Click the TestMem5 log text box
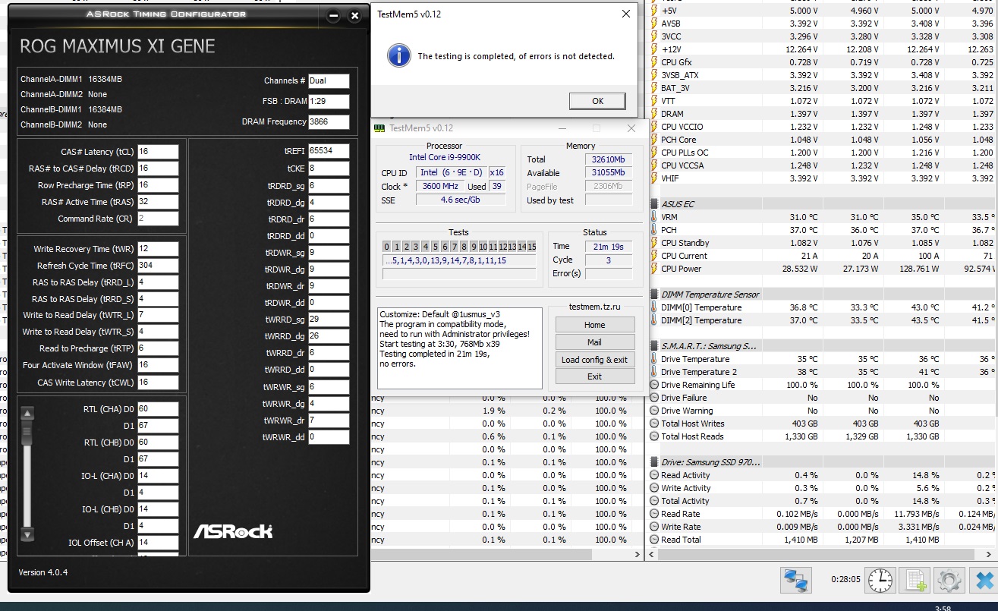The width and height of the screenshot is (998, 611). coord(460,348)
